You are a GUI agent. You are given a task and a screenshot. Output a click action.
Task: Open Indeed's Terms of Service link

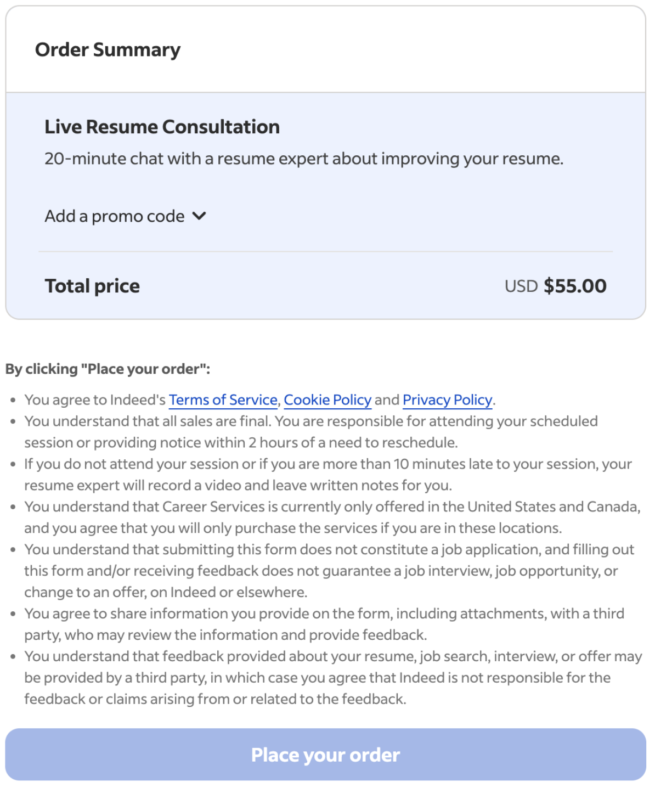223,400
